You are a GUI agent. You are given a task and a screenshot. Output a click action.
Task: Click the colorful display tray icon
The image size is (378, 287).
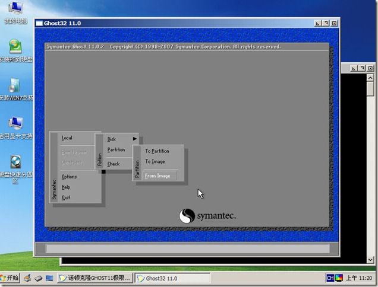point(339,278)
